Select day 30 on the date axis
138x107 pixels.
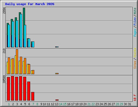pos(125,104)
